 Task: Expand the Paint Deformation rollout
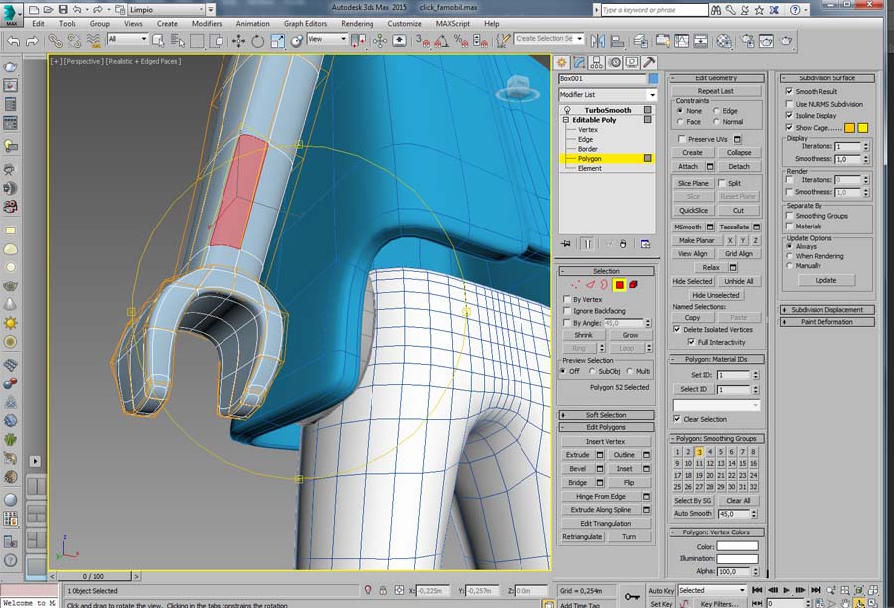[x=826, y=322]
